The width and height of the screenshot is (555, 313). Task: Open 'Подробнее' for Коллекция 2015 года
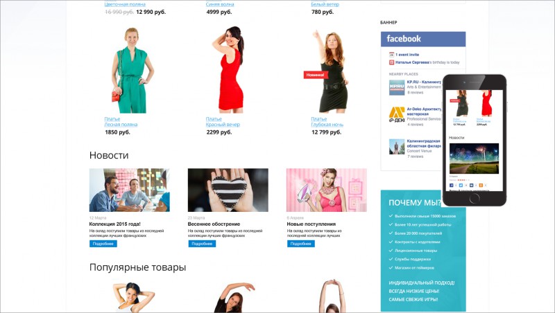(103, 244)
